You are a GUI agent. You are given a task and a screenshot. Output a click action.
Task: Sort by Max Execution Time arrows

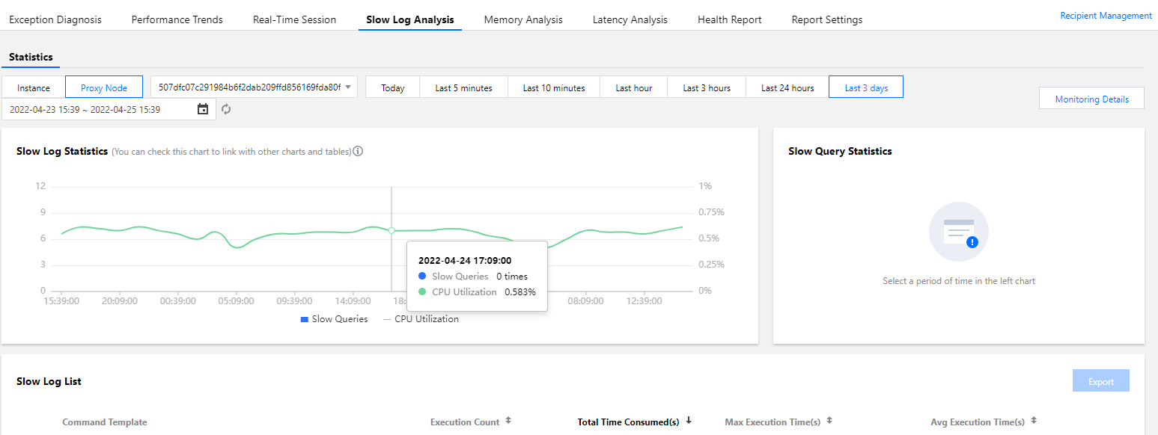pyautogui.click(x=829, y=421)
